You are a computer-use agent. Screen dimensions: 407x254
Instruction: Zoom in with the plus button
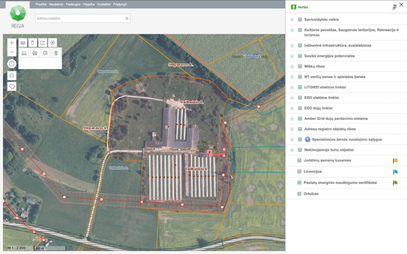[12, 43]
